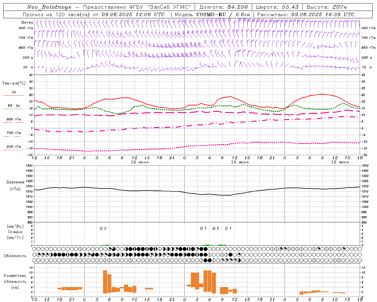Click "Облачность" label beside the cloud circle rows
This screenshot has height=302, width=377.
(x=15, y=256)
